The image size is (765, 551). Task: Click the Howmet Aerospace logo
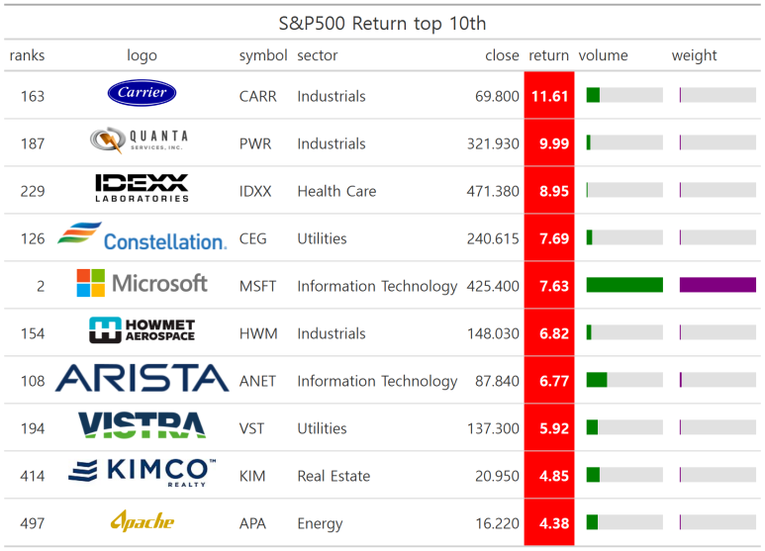(142, 330)
